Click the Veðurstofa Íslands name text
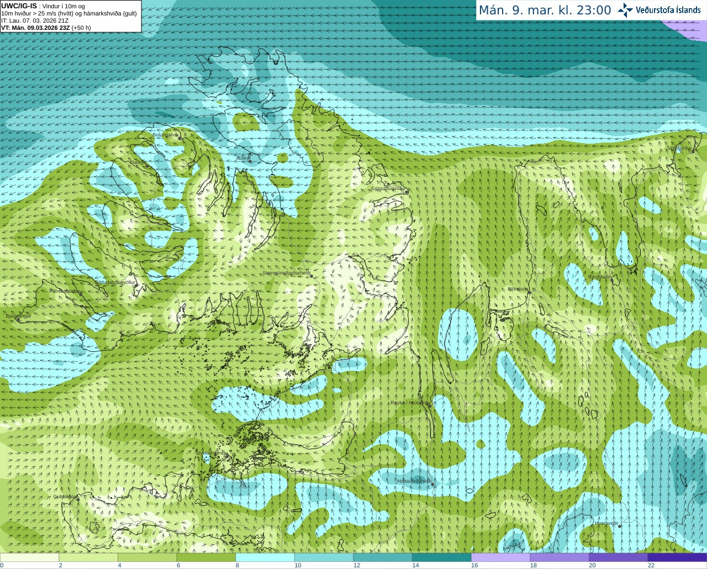707x569 pixels. (668, 10)
